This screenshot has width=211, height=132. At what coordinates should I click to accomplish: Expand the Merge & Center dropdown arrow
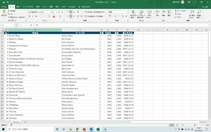105,16
